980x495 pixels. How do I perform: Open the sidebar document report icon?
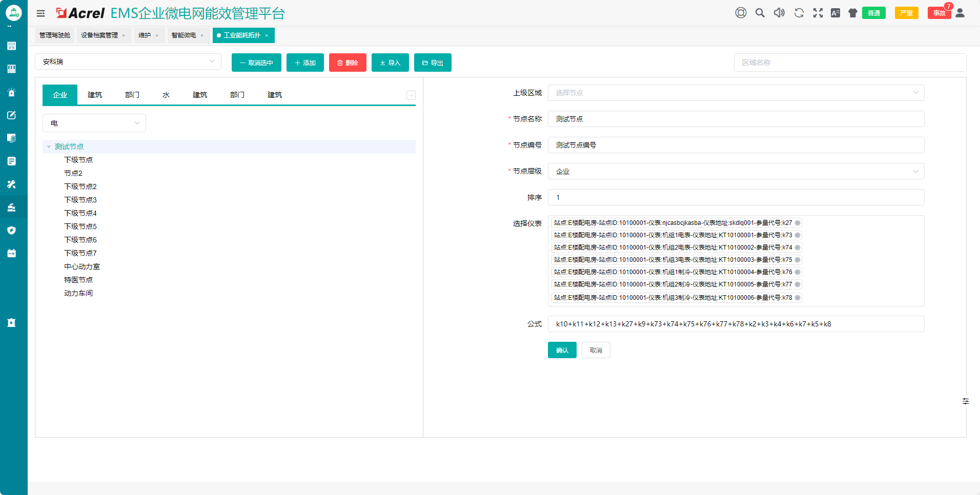(11, 161)
